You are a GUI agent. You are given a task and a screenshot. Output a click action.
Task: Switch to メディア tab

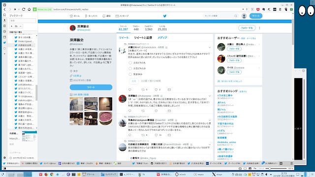coord(162,38)
